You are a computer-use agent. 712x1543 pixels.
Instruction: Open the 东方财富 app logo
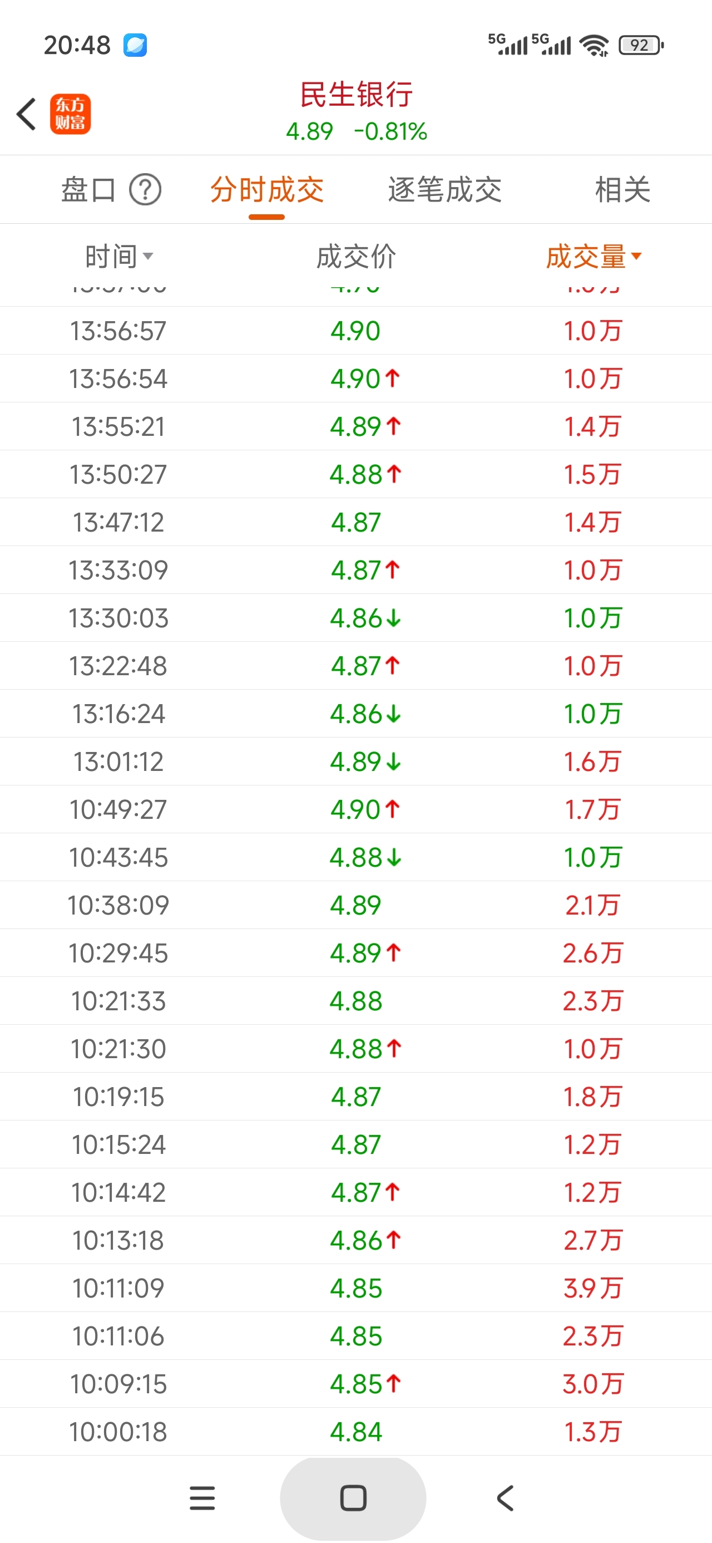pyautogui.click(x=70, y=114)
